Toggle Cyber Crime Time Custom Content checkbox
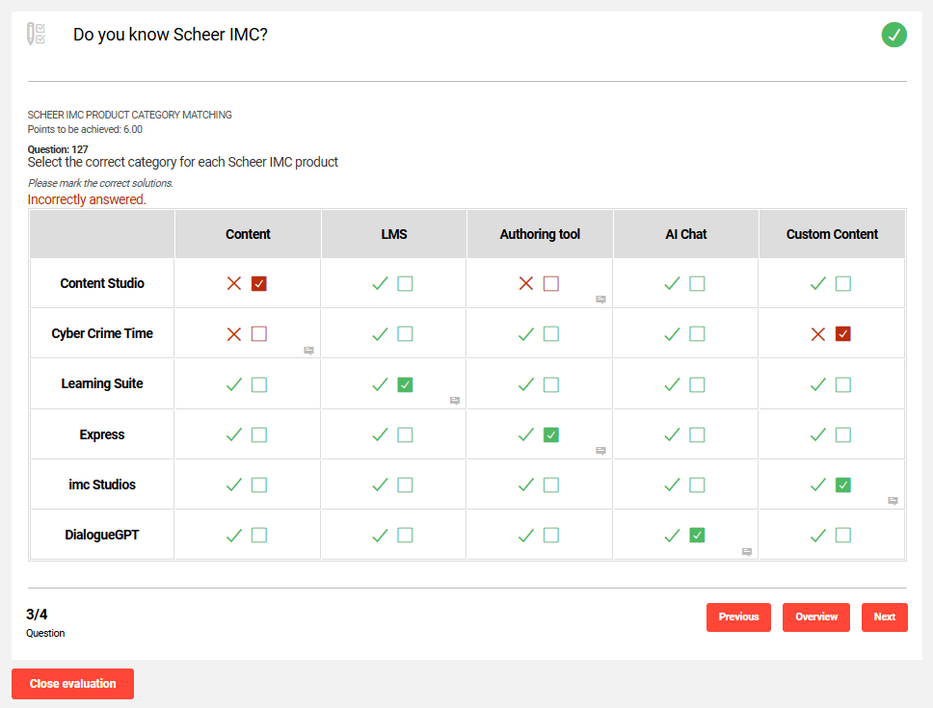This screenshot has height=708, width=933. point(843,334)
